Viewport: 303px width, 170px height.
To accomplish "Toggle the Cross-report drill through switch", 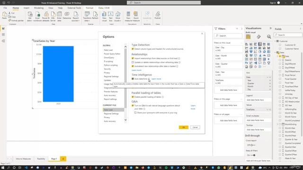I will 253,145.
